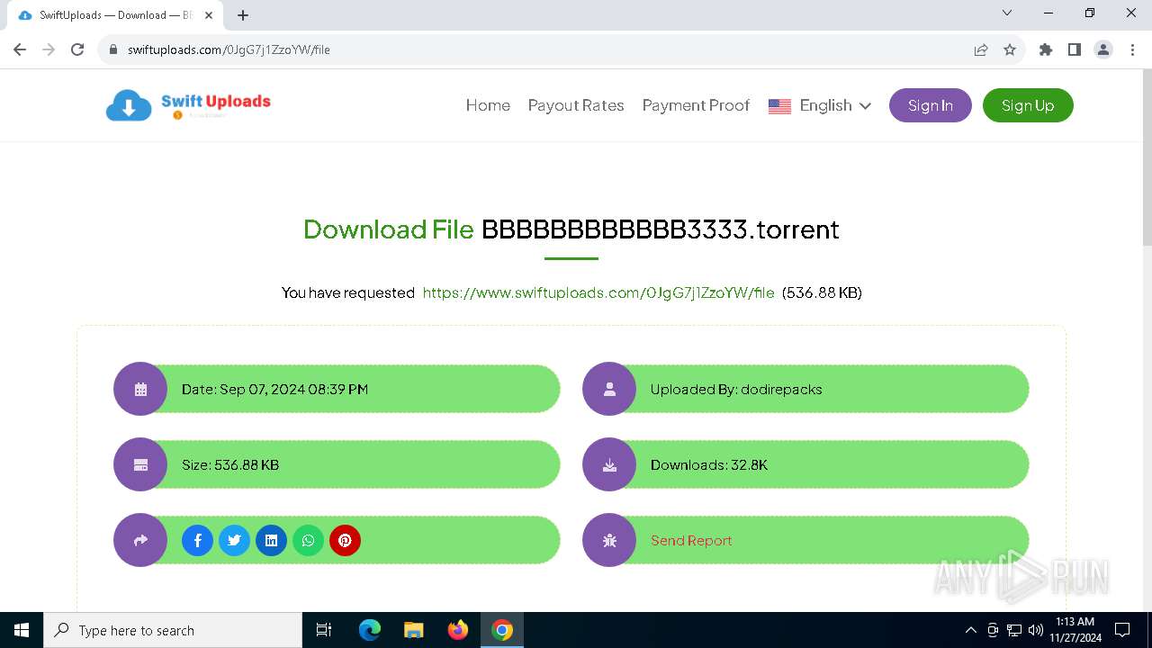Click the purple downloads count icon
Screen dimensions: 1152x648
609,464
